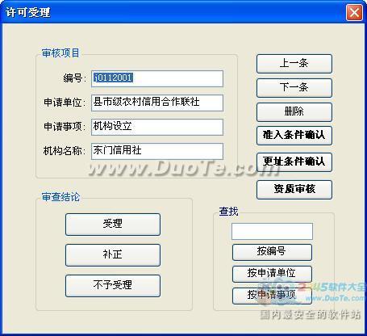This screenshot has height=336, width=367.
Task: Focus the 申请单位 input field
Action: coord(157,103)
